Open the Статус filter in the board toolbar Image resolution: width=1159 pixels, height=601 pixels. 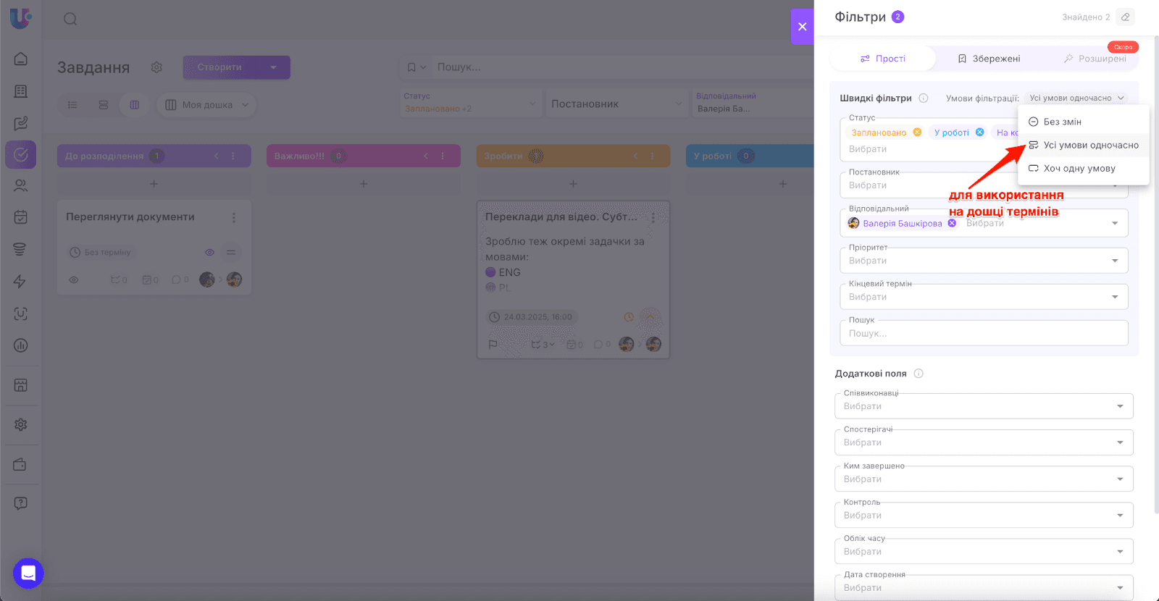[470, 104]
